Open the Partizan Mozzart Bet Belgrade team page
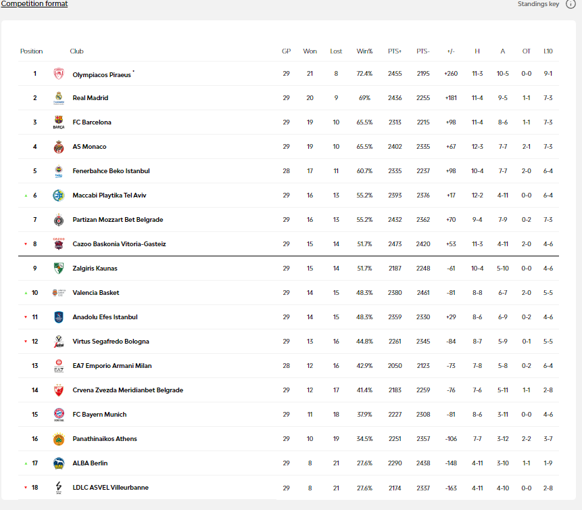 118,220
